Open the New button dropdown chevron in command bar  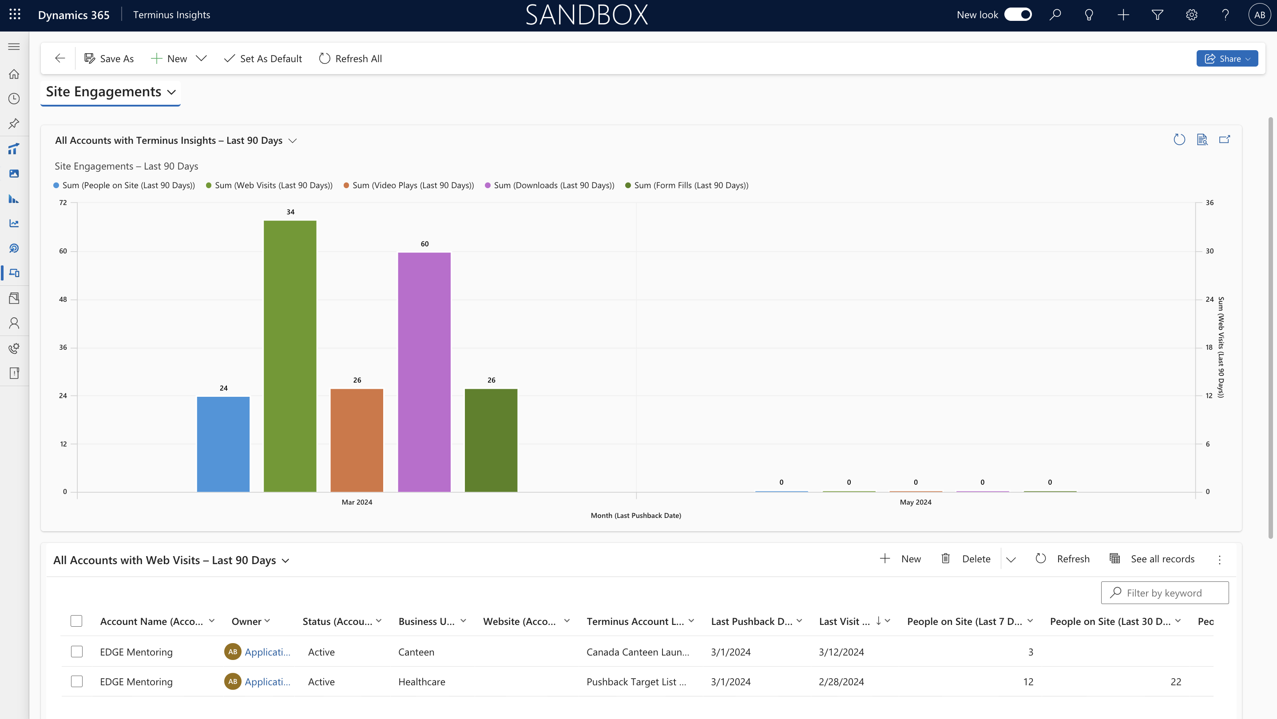(201, 59)
